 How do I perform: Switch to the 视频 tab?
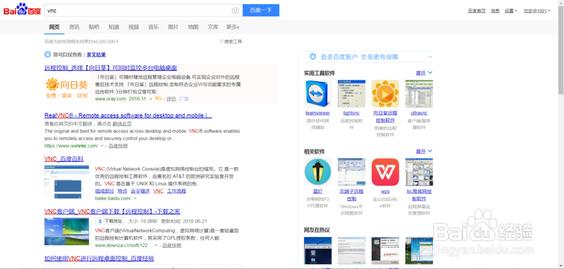(134, 27)
